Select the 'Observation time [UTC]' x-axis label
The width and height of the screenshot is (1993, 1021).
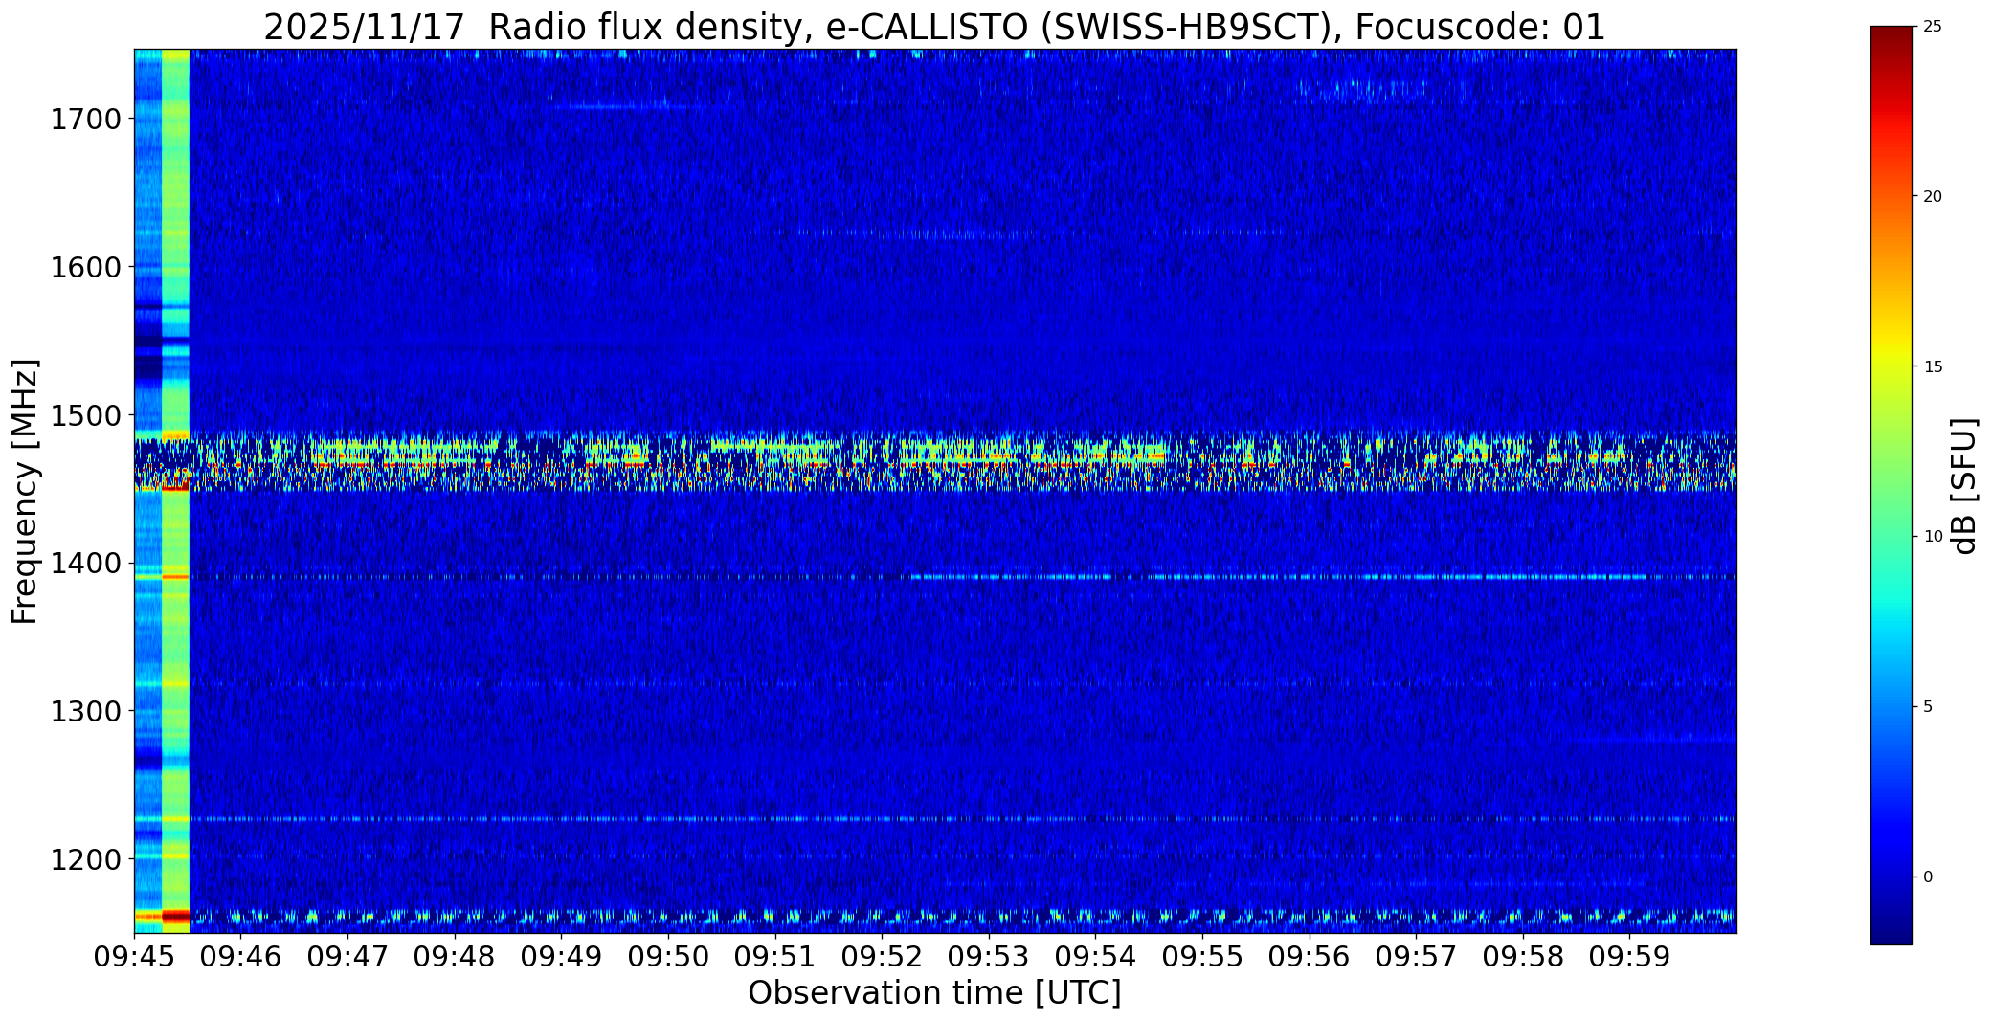934,993
